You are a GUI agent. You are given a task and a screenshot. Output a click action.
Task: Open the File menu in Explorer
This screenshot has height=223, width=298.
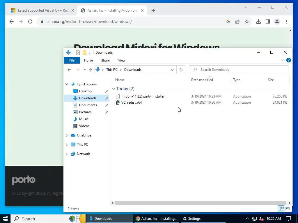coord(72,60)
